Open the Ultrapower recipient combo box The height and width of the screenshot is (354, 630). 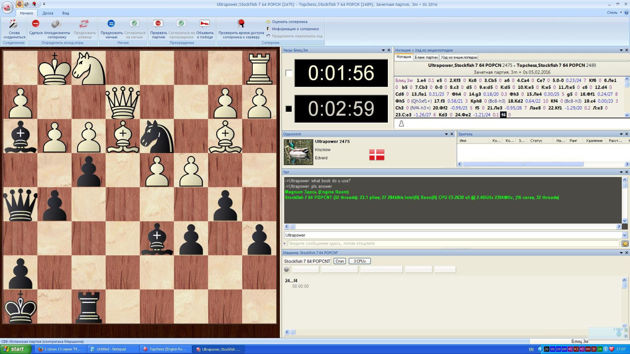(456, 235)
